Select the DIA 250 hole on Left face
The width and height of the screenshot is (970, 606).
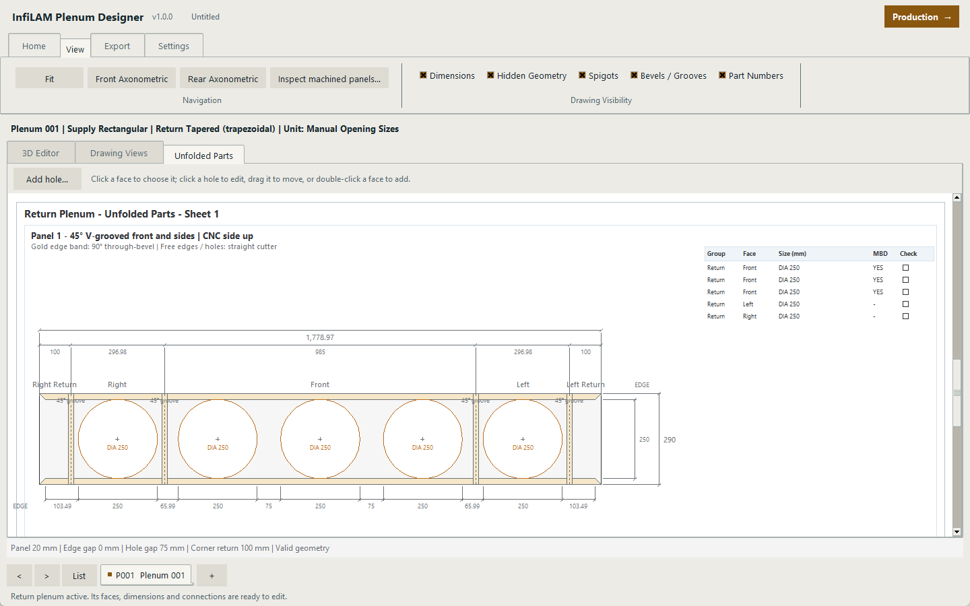click(x=523, y=439)
